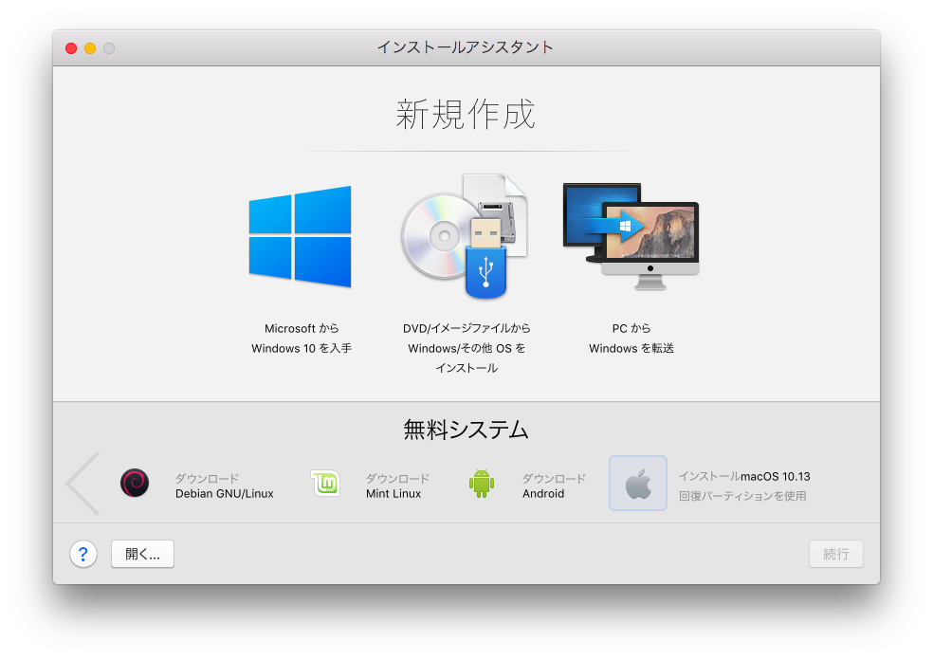Open help with the question mark button
The width and height of the screenshot is (933, 660).
tap(83, 554)
